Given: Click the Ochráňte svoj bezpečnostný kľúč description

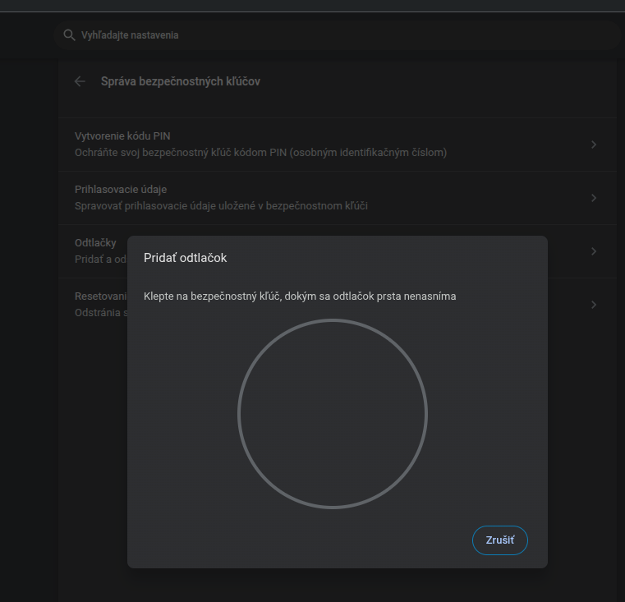Looking at the screenshot, I should [x=260, y=153].
